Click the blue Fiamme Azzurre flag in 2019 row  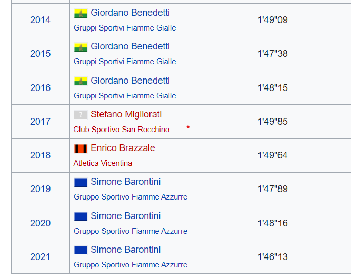click(81, 183)
